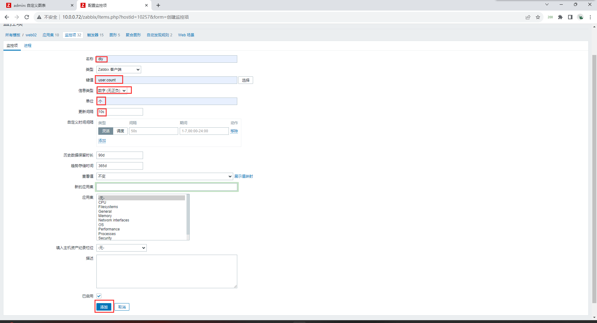Click the blue 添加 submit button

tap(104, 307)
